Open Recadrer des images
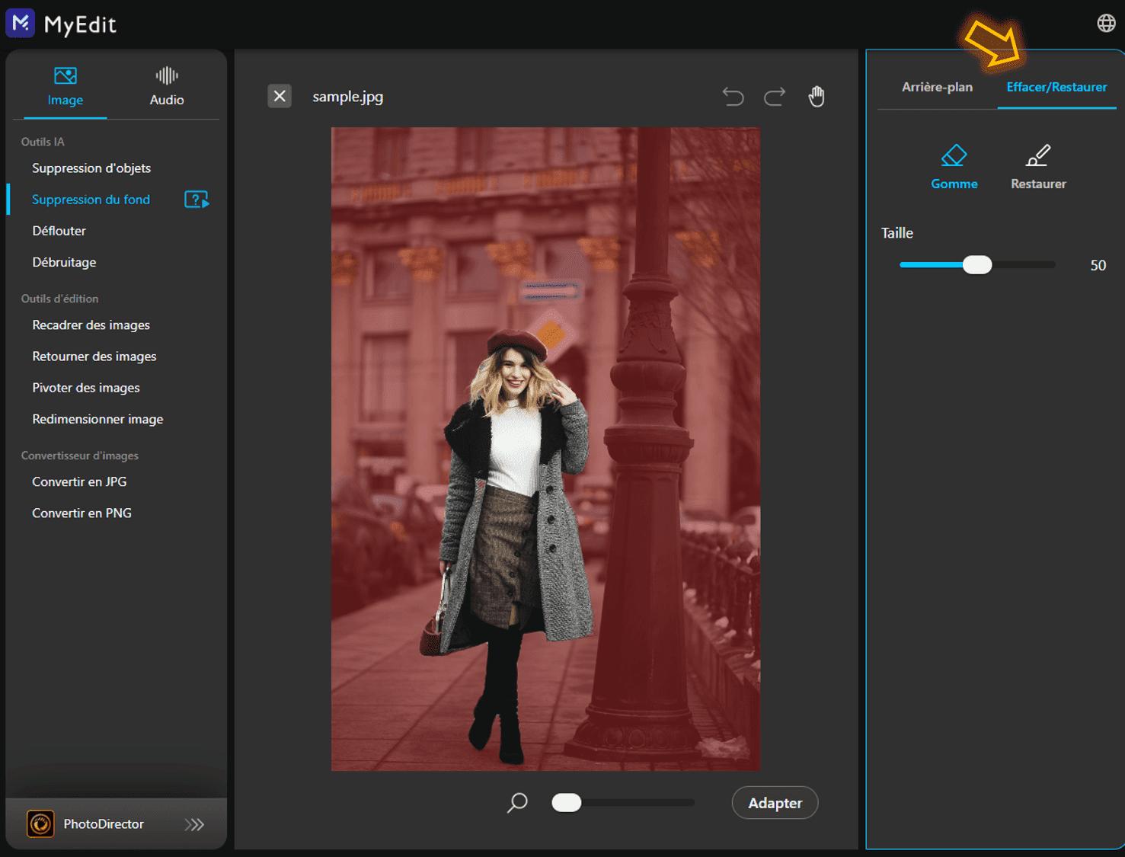This screenshot has width=1125, height=857. pos(90,325)
